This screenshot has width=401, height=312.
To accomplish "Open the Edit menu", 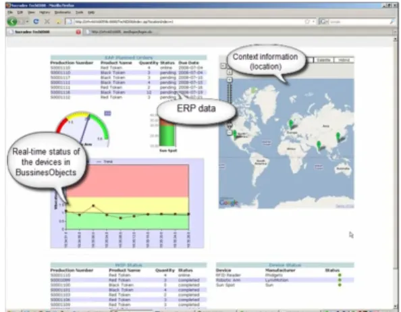I will (x=20, y=12).
